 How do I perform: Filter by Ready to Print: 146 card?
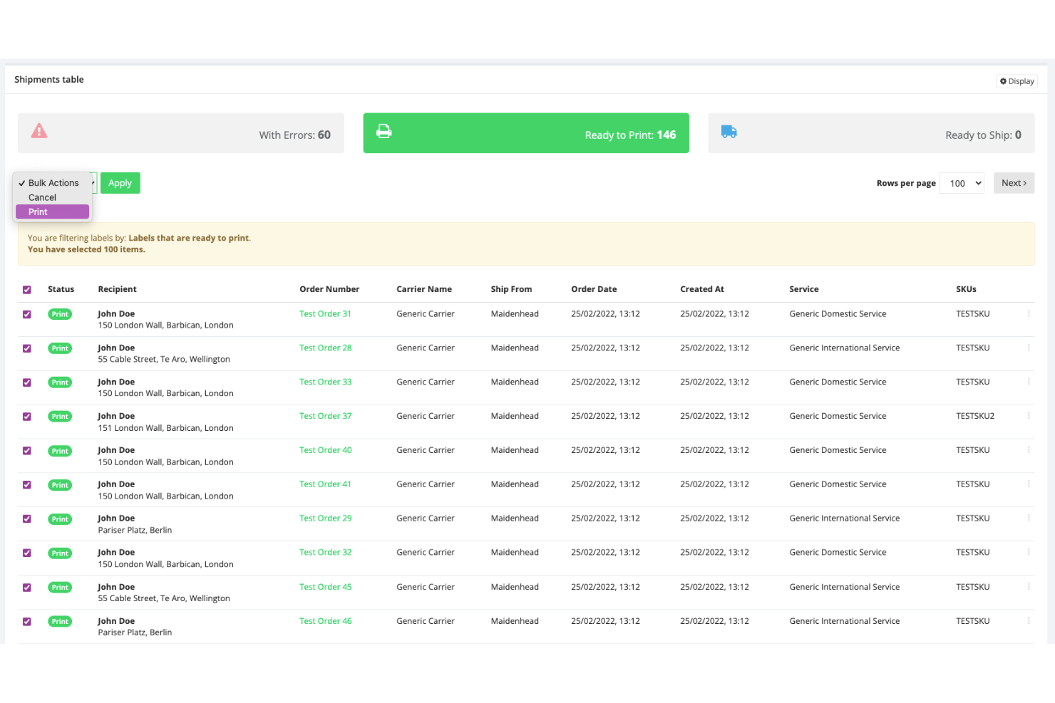(x=526, y=133)
